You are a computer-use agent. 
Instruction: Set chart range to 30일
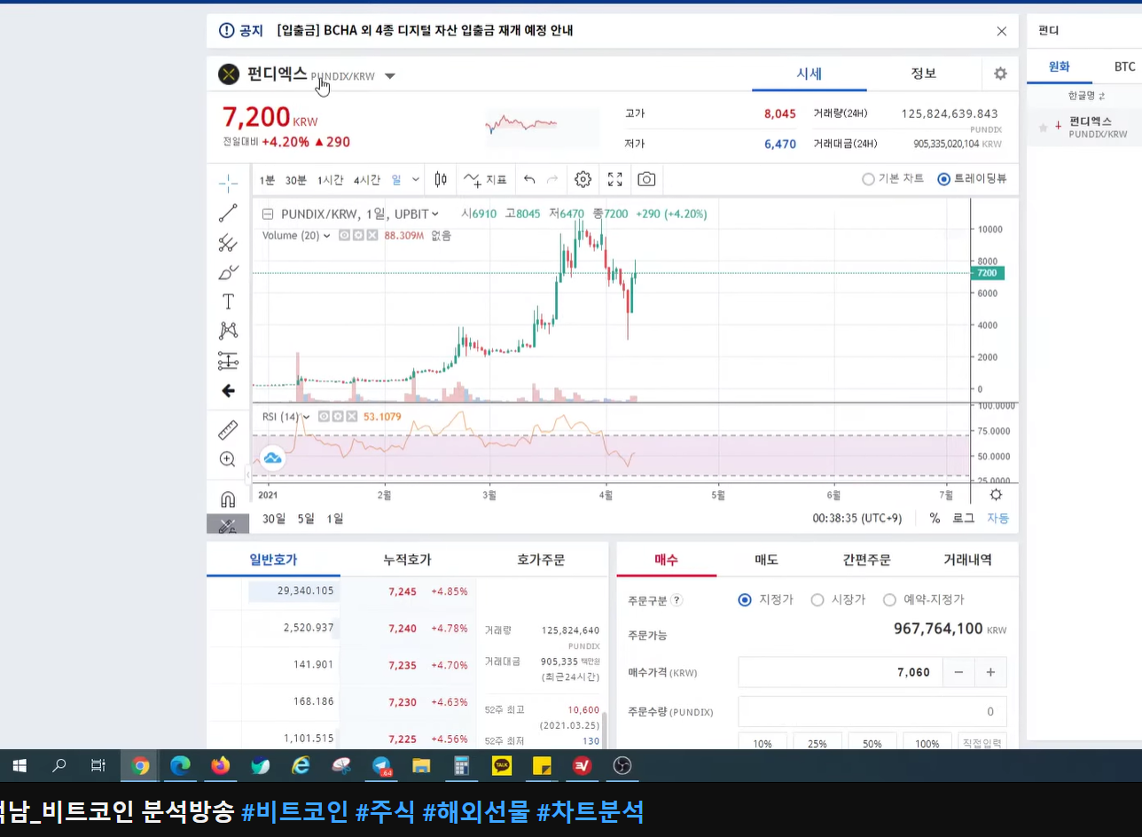click(274, 519)
